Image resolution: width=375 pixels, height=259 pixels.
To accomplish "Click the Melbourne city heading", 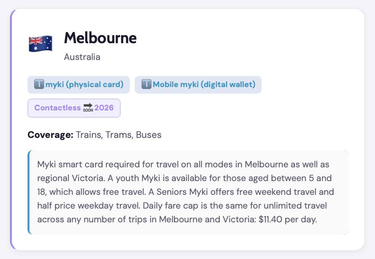I will pyautogui.click(x=100, y=38).
